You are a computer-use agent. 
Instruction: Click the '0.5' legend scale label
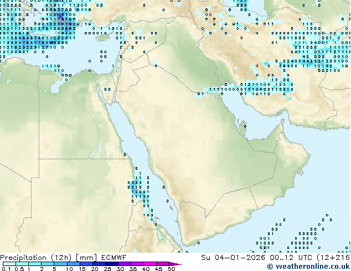coord(19,269)
